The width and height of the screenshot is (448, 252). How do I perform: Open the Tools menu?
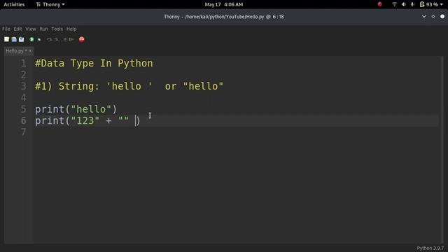57,29
